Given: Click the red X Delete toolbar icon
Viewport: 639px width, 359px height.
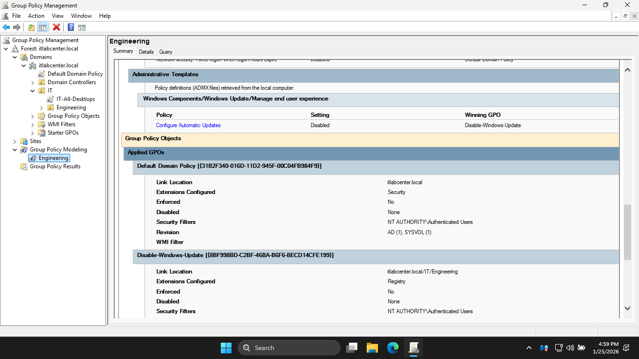Looking at the screenshot, I should tap(57, 27).
